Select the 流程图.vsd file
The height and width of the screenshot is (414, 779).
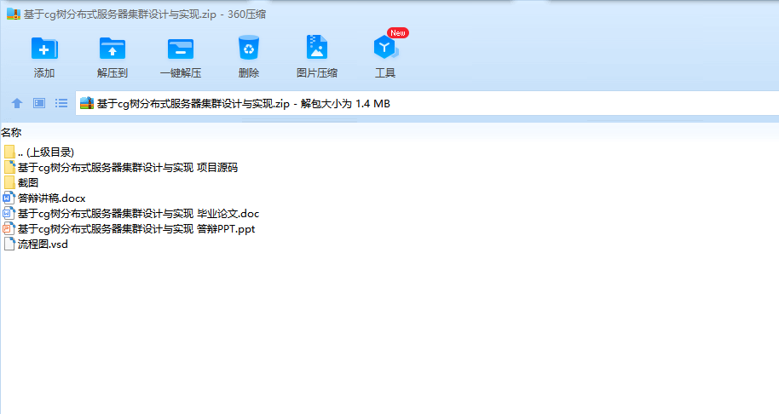pyautogui.click(x=35, y=244)
